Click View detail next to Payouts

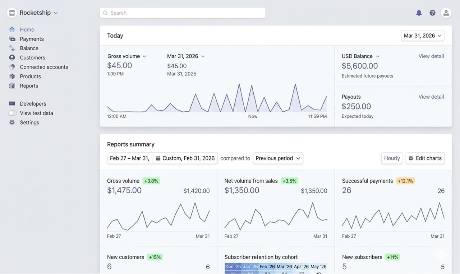[431, 97]
